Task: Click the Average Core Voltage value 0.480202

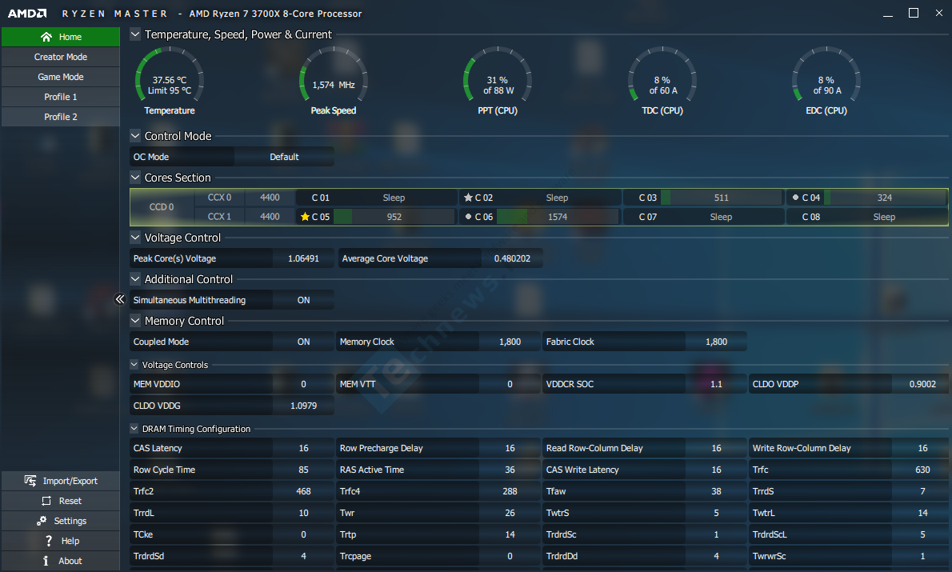Action: point(513,258)
